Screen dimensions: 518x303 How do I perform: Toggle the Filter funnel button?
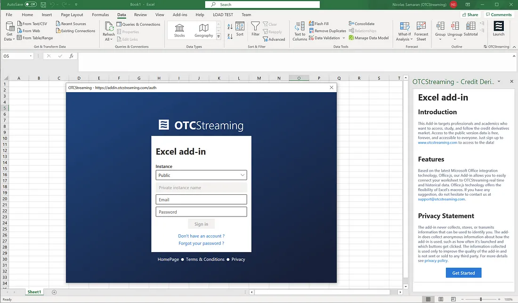[255, 29]
